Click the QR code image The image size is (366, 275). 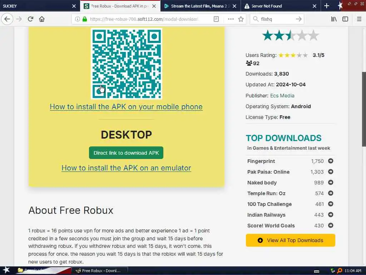126,64
